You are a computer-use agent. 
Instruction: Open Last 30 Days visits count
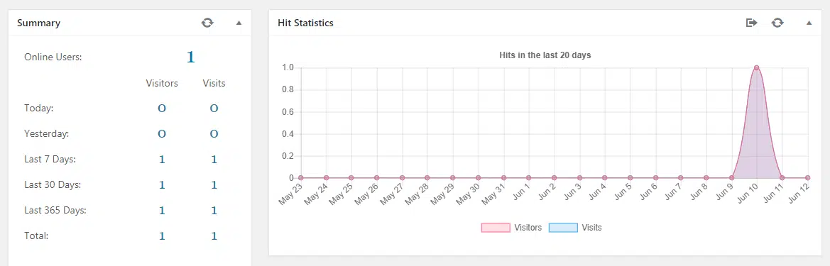[x=214, y=185]
